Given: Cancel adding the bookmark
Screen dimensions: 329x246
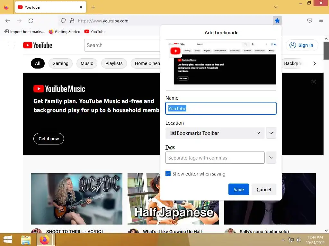Looking at the screenshot, I should [x=264, y=190].
